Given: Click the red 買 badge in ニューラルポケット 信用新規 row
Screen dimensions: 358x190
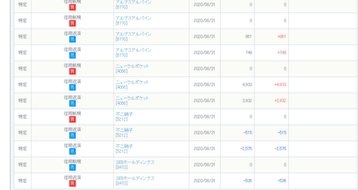Looking at the screenshot, I should (x=72, y=71).
